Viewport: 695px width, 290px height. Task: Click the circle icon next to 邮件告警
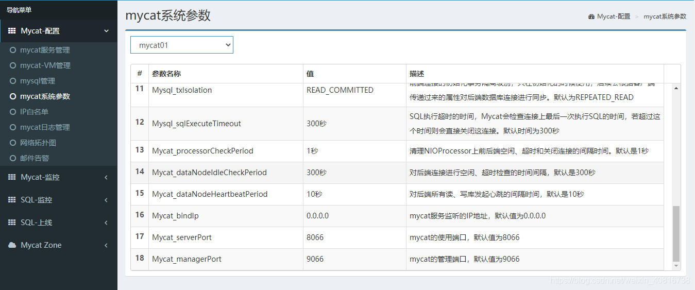13,158
